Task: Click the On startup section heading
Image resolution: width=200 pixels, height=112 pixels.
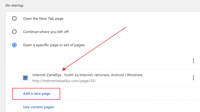Action: tap(14, 5)
